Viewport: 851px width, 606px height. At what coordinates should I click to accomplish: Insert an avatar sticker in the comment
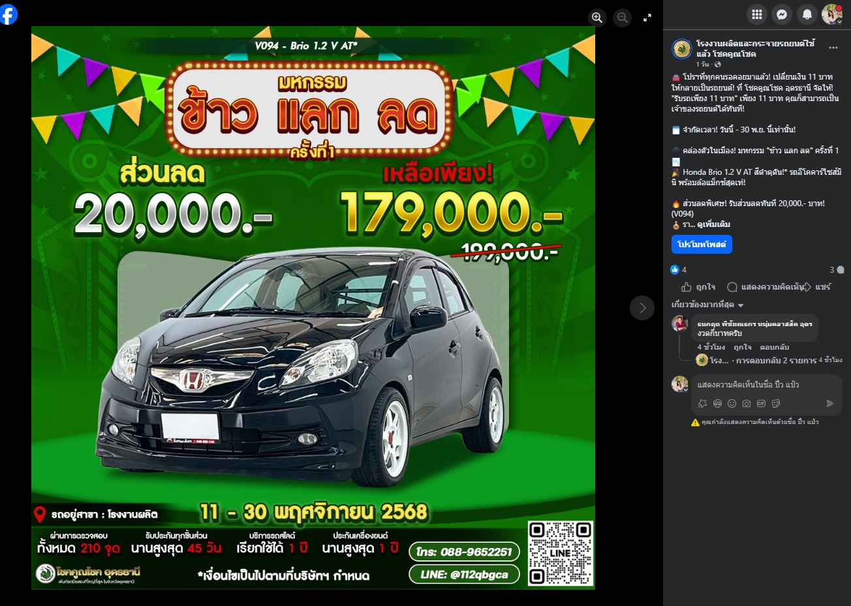717,404
